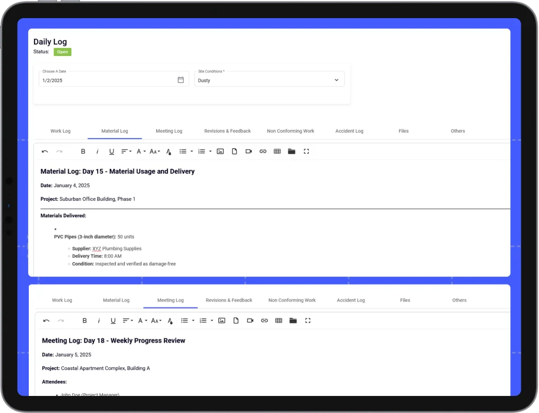
Task: Switch to Work Log tab in upper panel
Action: [x=60, y=131]
